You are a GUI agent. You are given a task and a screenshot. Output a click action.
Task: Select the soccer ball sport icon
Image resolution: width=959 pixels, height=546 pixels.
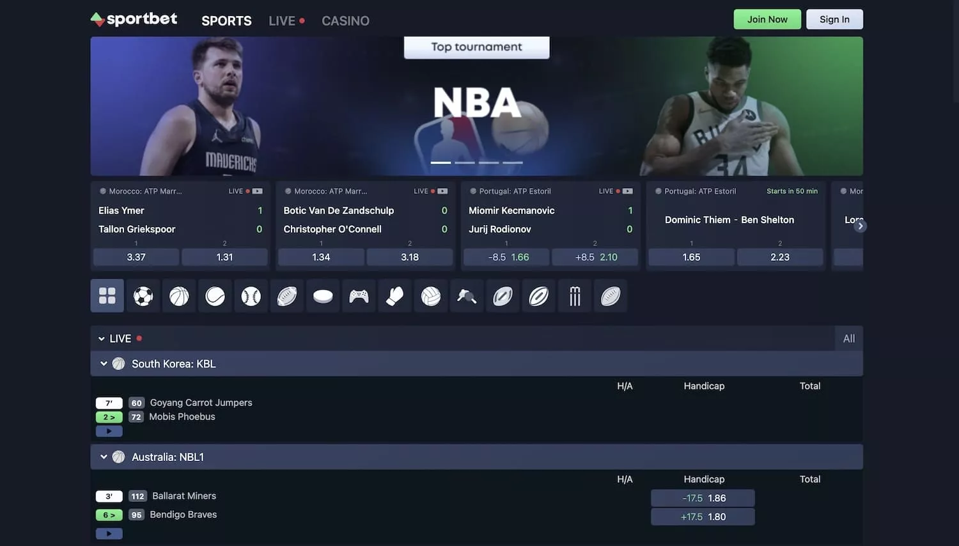pyautogui.click(x=143, y=296)
